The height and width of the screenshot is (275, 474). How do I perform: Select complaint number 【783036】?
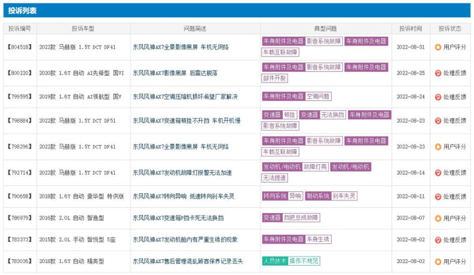(20, 261)
